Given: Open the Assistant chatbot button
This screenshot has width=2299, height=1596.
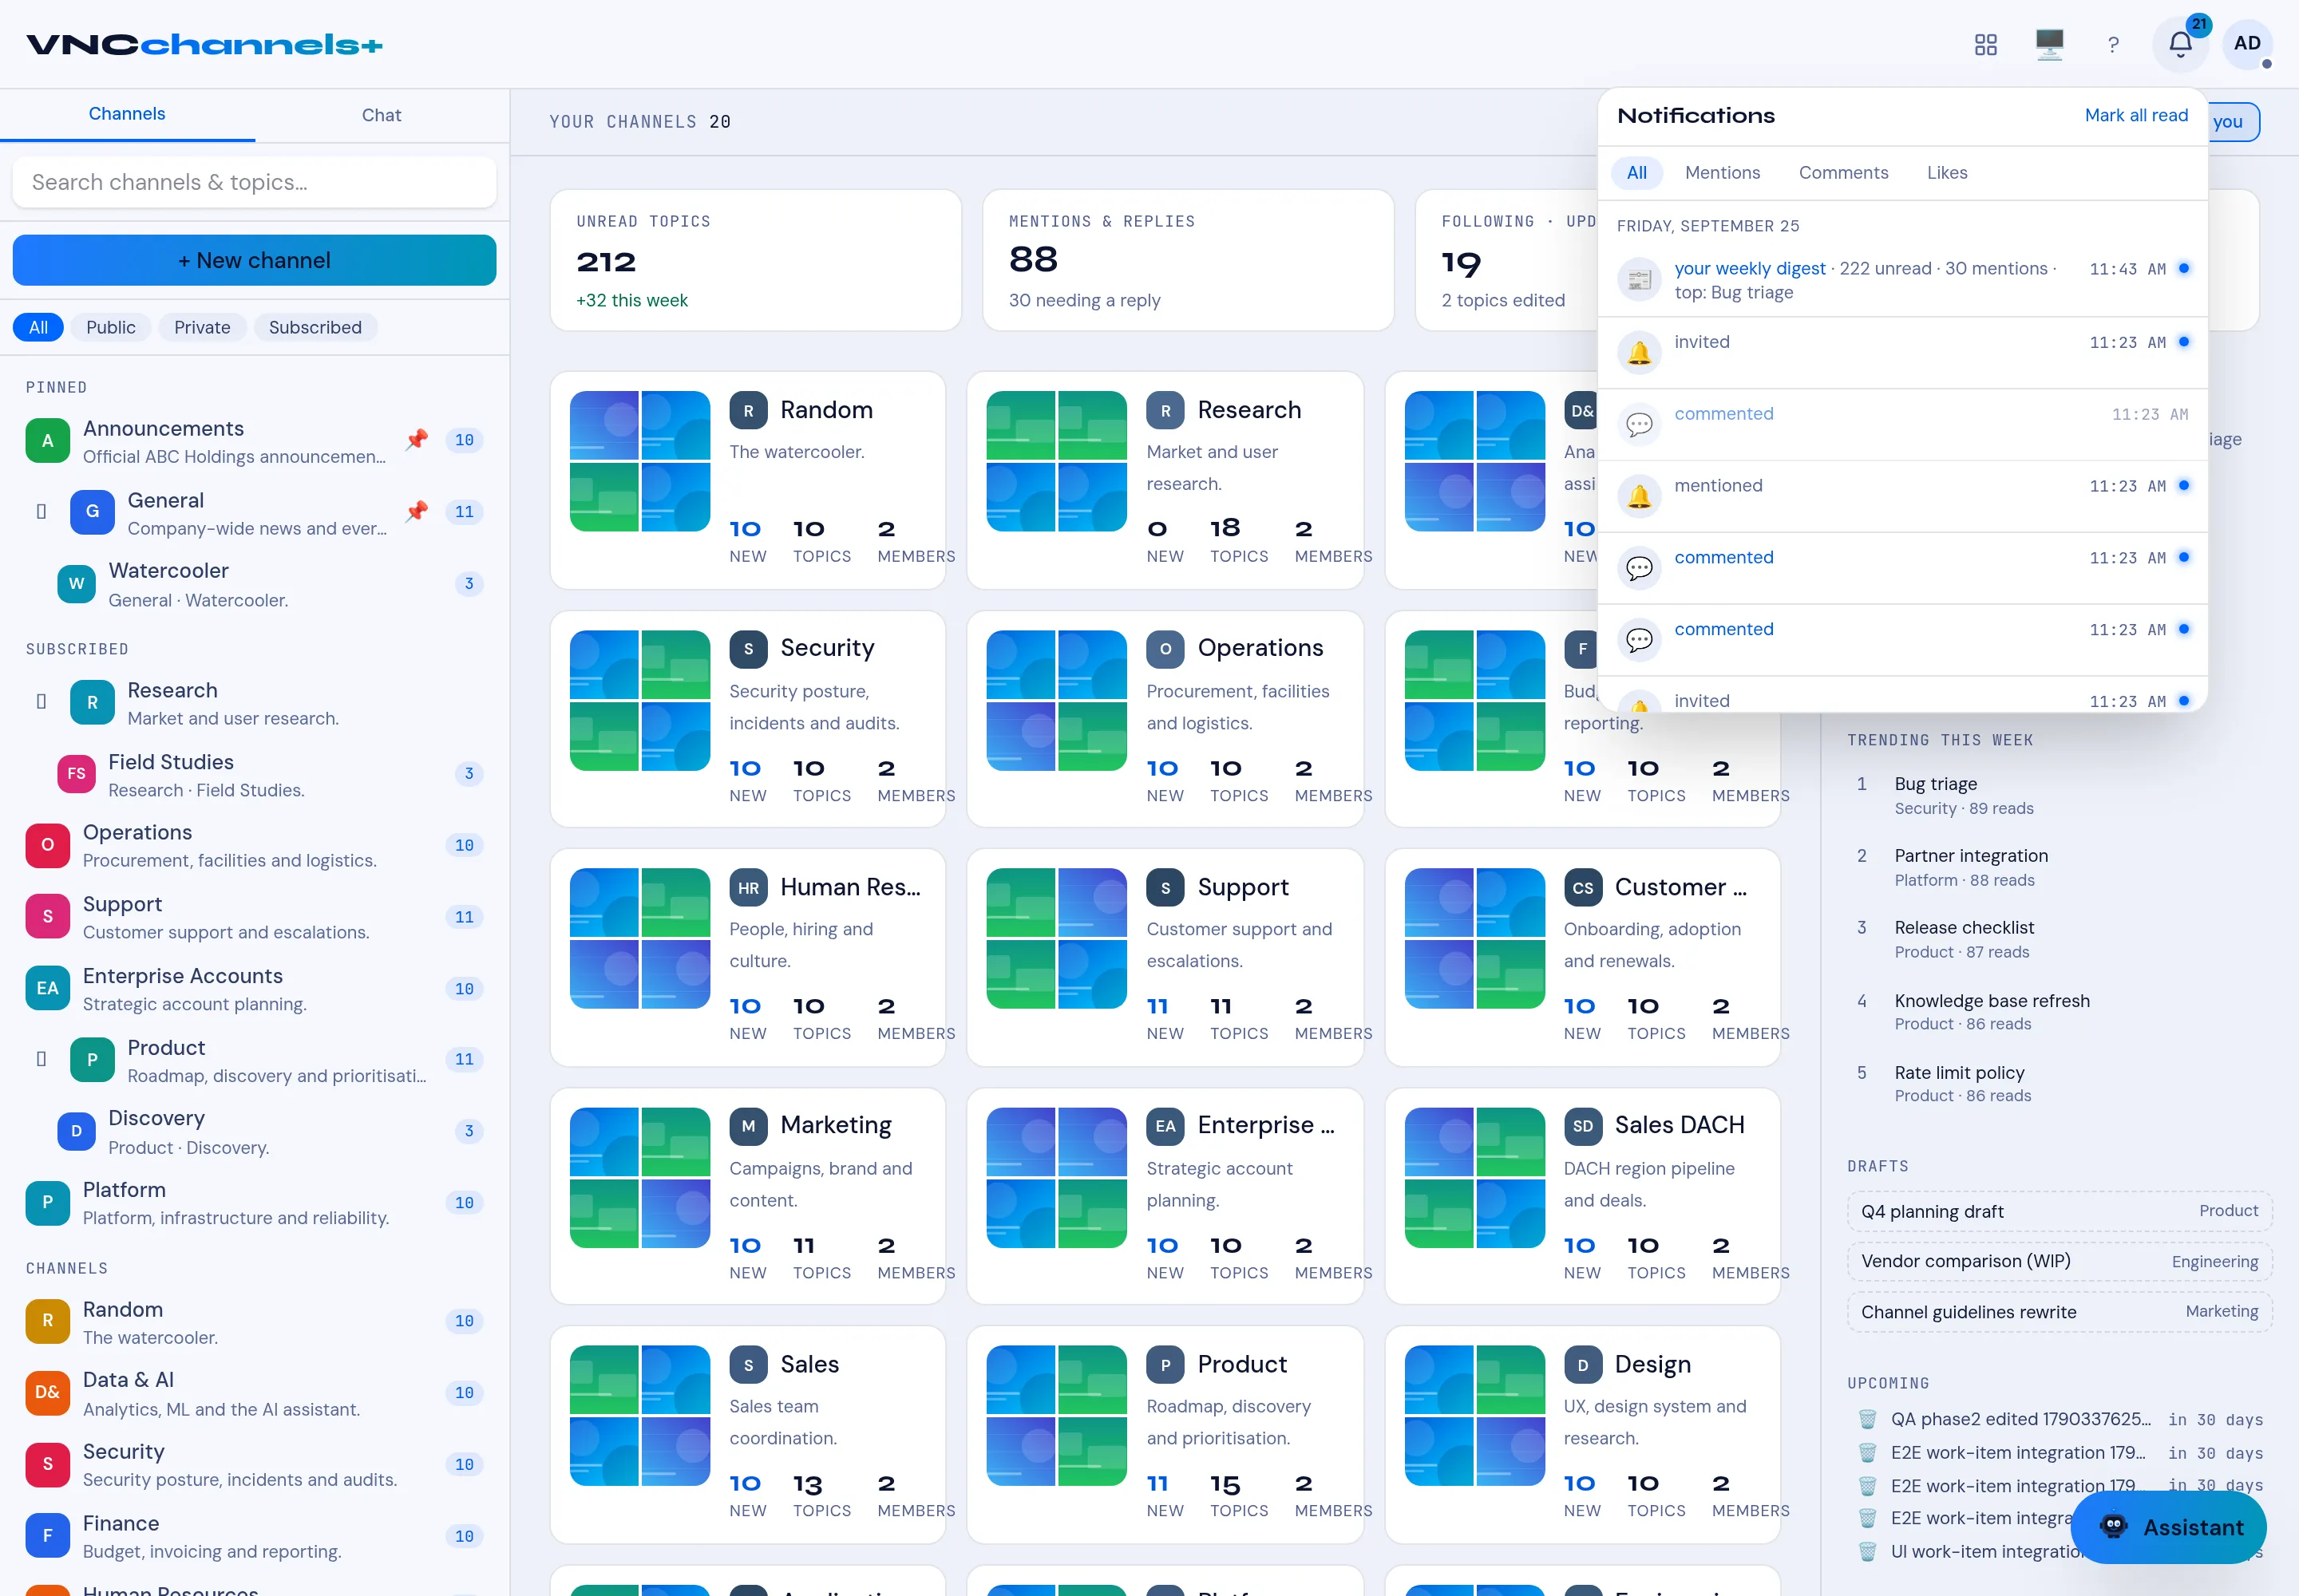Looking at the screenshot, I should [x=2168, y=1527].
